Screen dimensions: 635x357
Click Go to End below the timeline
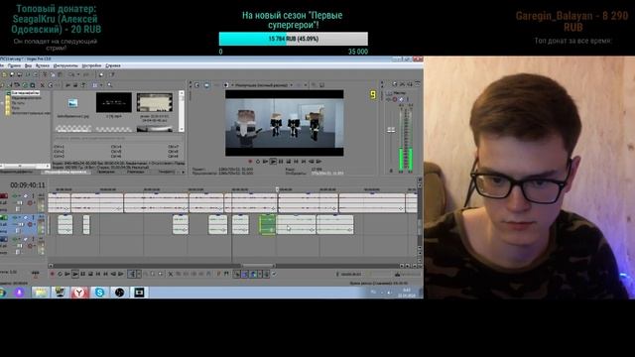(x=106, y=274)
